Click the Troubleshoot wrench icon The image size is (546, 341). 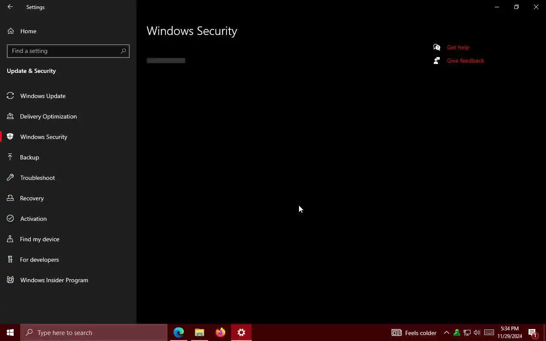11,178
